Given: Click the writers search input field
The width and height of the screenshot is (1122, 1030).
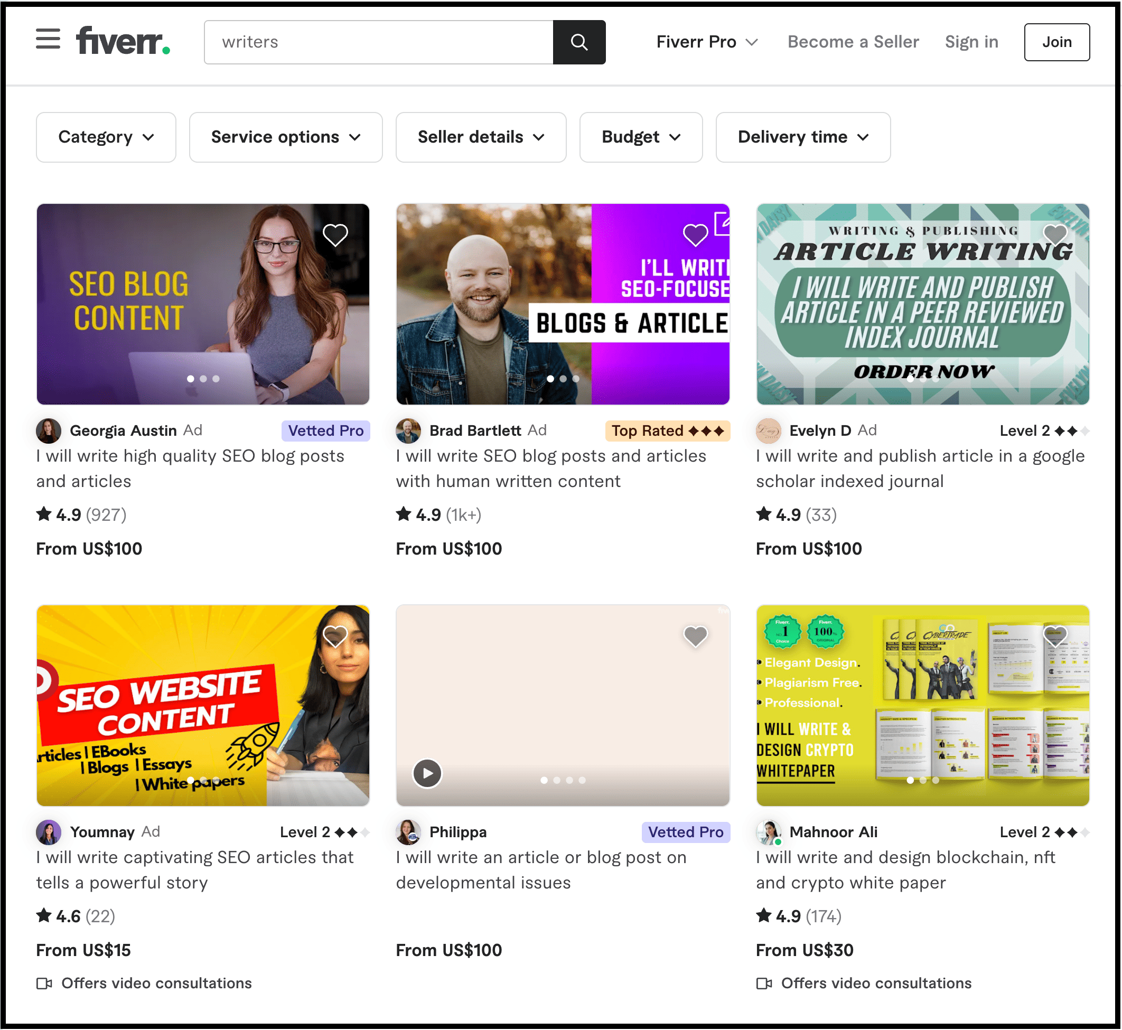Looking at the screenshot, I should tap(379, 42).
